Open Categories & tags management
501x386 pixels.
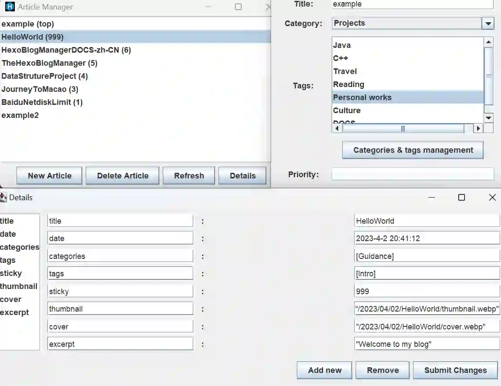click(x=413, y=150)
